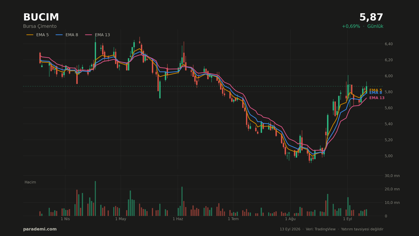Click the 5,40 price axis label
Viewport: 419px width, 236px height.
[x=389, y=124]
